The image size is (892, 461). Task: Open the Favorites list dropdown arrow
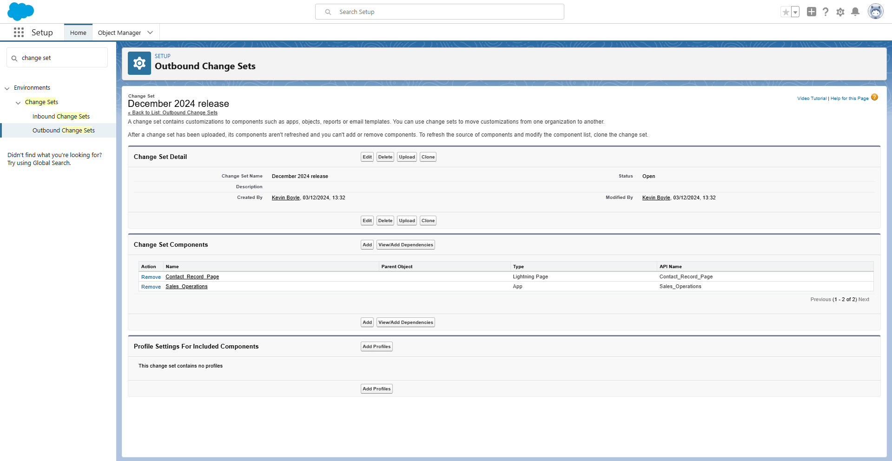[x=795, y=12]
